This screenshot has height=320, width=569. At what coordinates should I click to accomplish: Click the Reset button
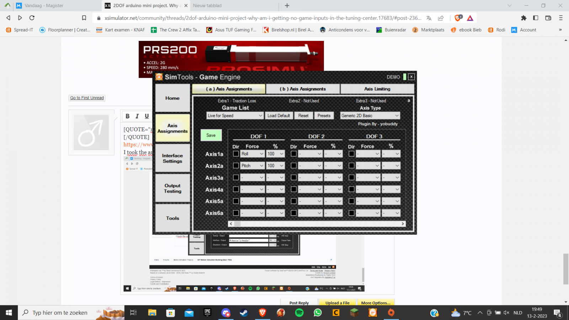click(303, 116)
